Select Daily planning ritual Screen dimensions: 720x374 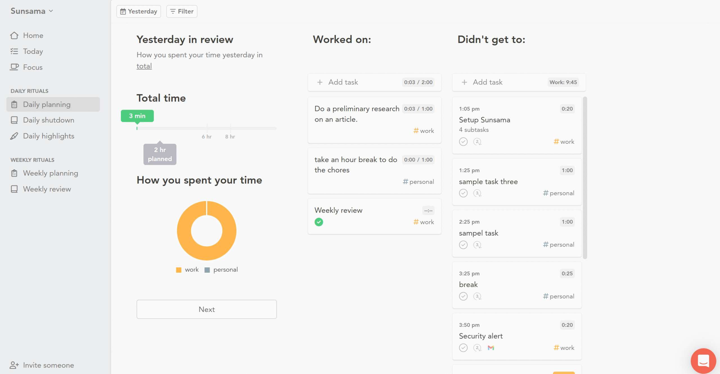53,104
